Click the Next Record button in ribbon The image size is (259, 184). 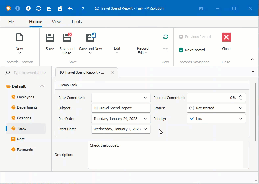(x=192, y=50)
